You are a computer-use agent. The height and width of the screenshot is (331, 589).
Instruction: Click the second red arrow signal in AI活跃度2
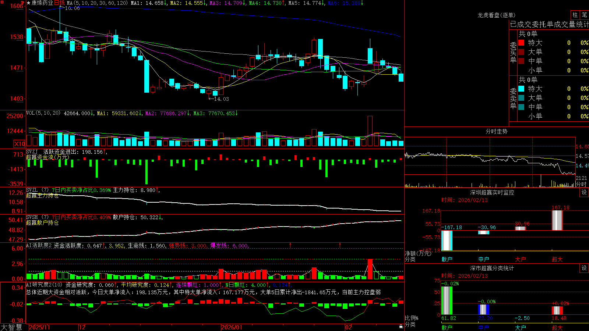coord(340,245)
